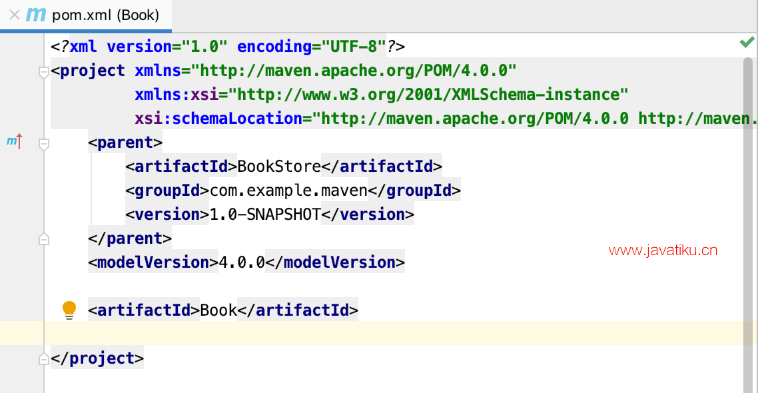
Task: Select the pom.xml (Book) editor tab
Action: [x=85, y=15]
